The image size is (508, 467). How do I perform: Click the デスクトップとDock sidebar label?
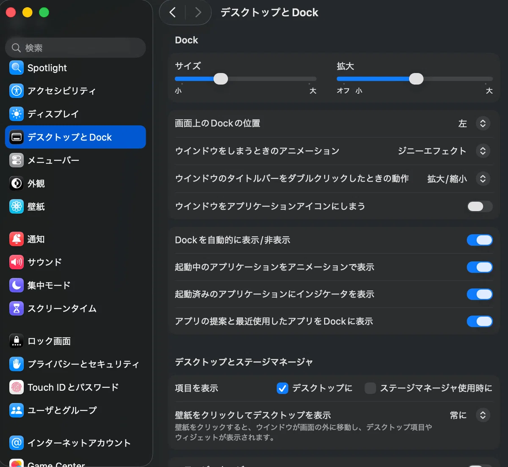pos(70,137)
